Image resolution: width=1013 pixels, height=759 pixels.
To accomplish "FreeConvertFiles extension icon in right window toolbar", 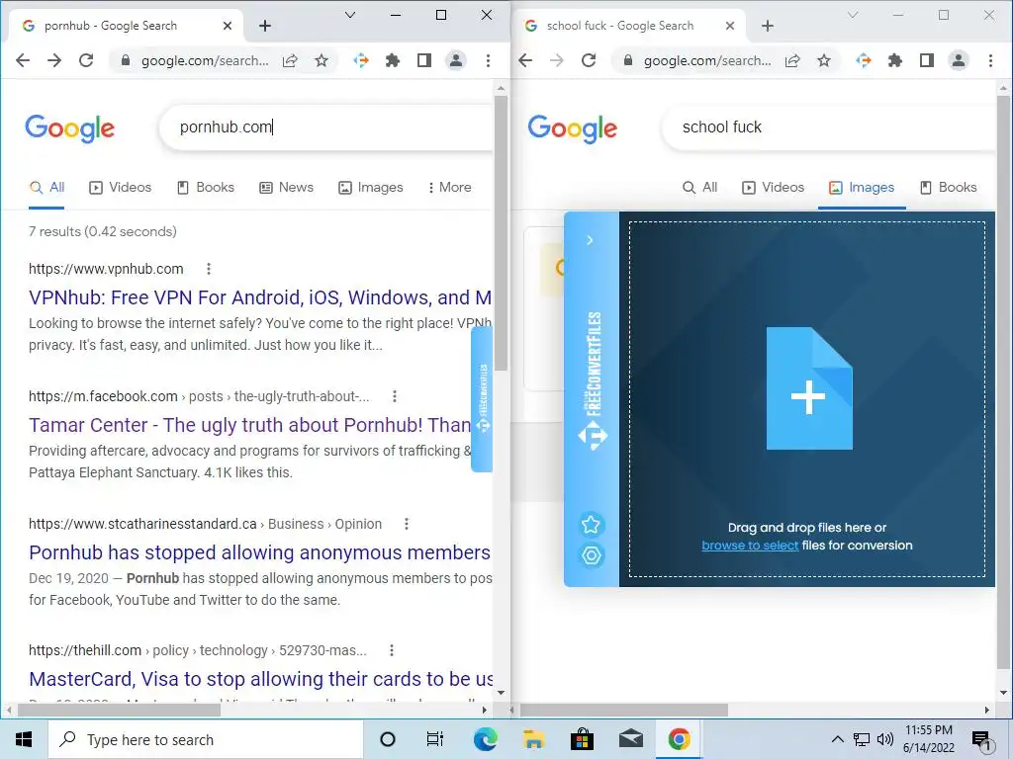I will click(x=863, y=60).
